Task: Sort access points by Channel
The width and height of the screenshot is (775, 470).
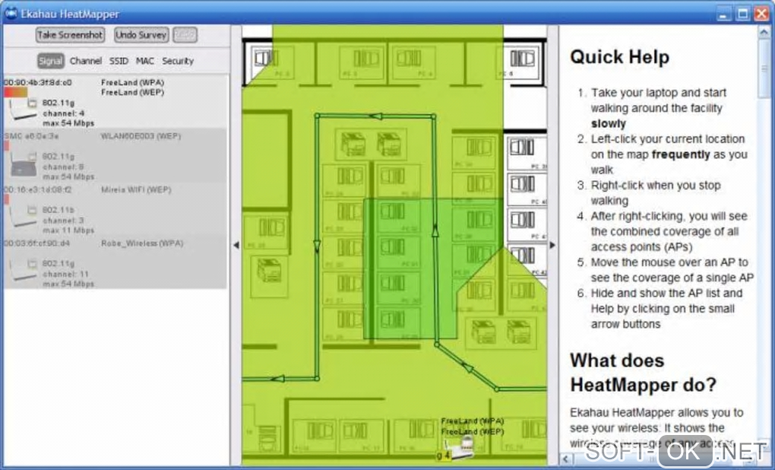Action: 86,61
